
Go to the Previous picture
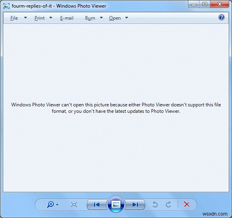(x=97, y=205)
